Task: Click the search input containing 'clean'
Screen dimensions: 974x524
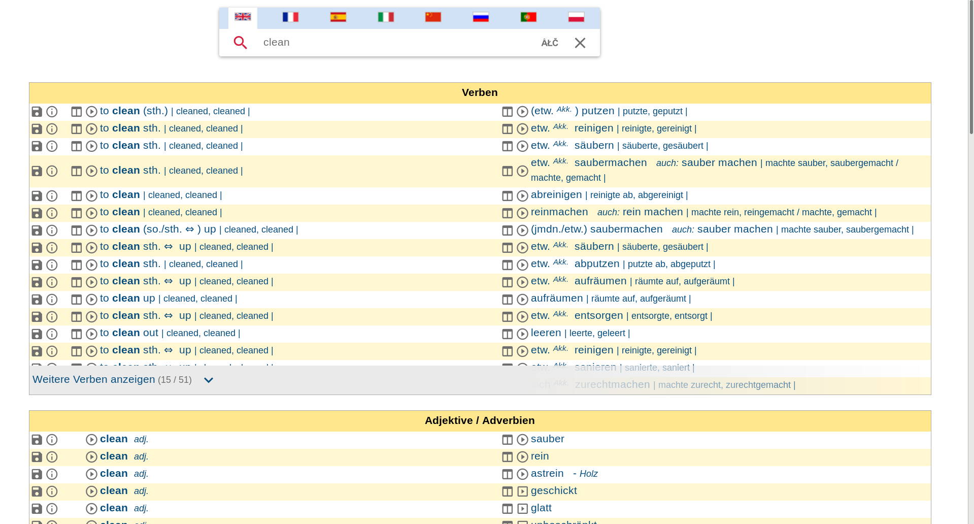Action: [396, 43]
